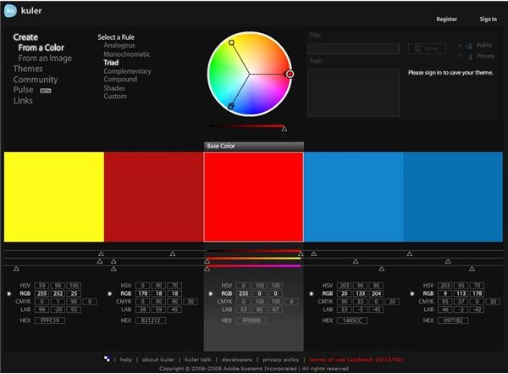This screenshot has height=374, width=508.
Task: Click the 'Please sign in to save' message
Action: point(450,73)
